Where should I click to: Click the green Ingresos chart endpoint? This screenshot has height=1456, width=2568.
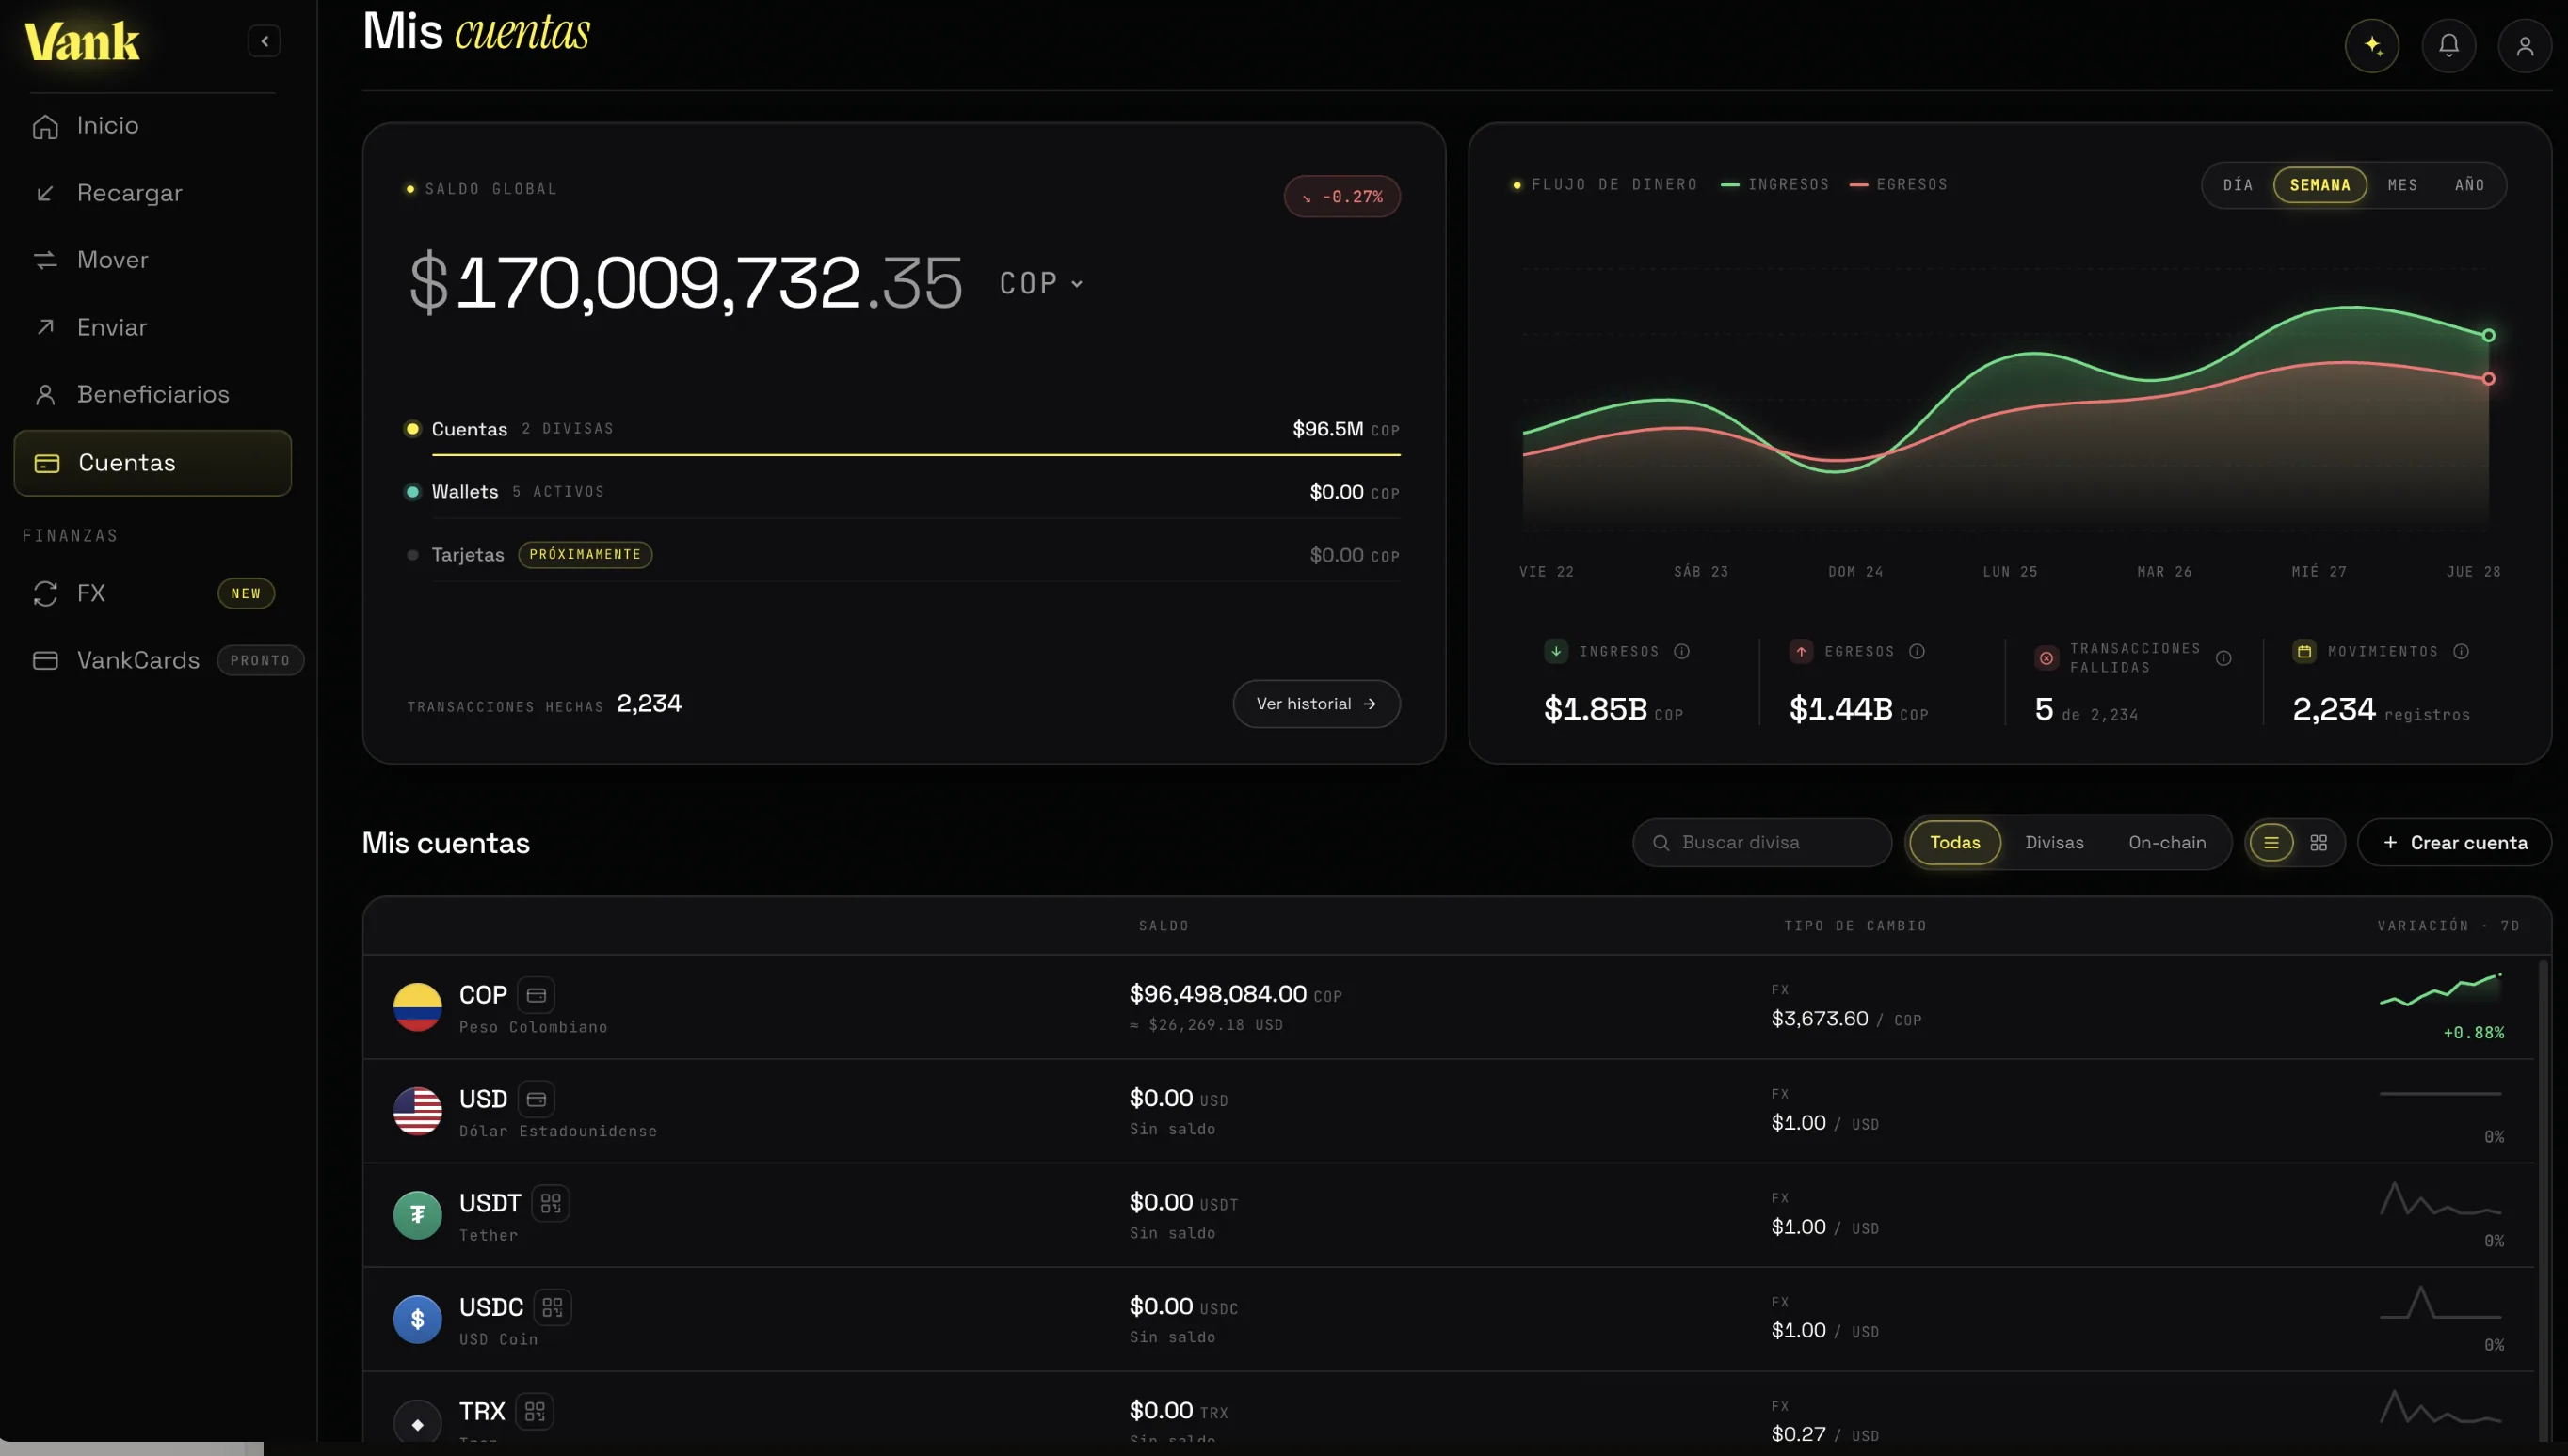tap(2489, 336)
